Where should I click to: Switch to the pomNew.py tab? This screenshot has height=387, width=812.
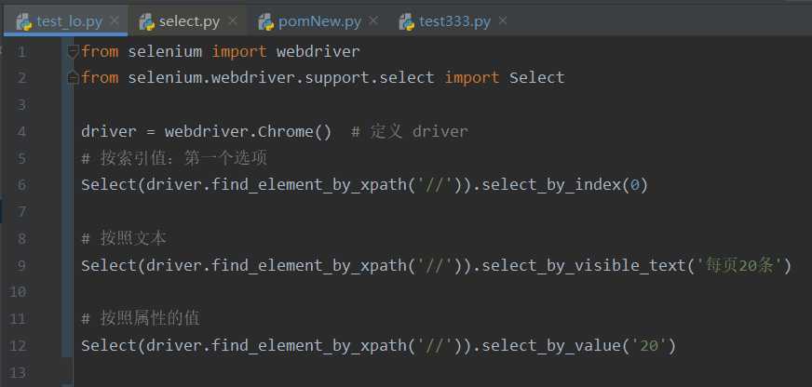click(318, 20)
